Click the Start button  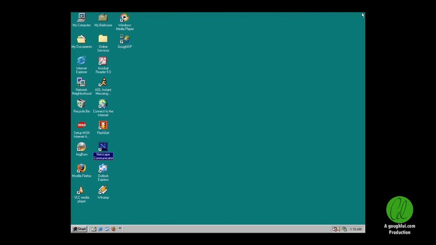(x=78, y=229)
